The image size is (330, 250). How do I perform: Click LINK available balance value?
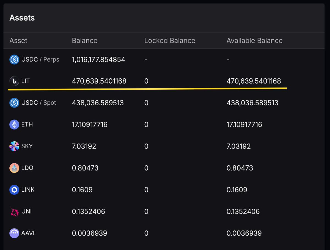click(237, 190)
